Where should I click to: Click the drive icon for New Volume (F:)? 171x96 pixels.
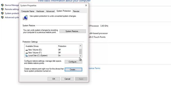(x=27, y=53)
